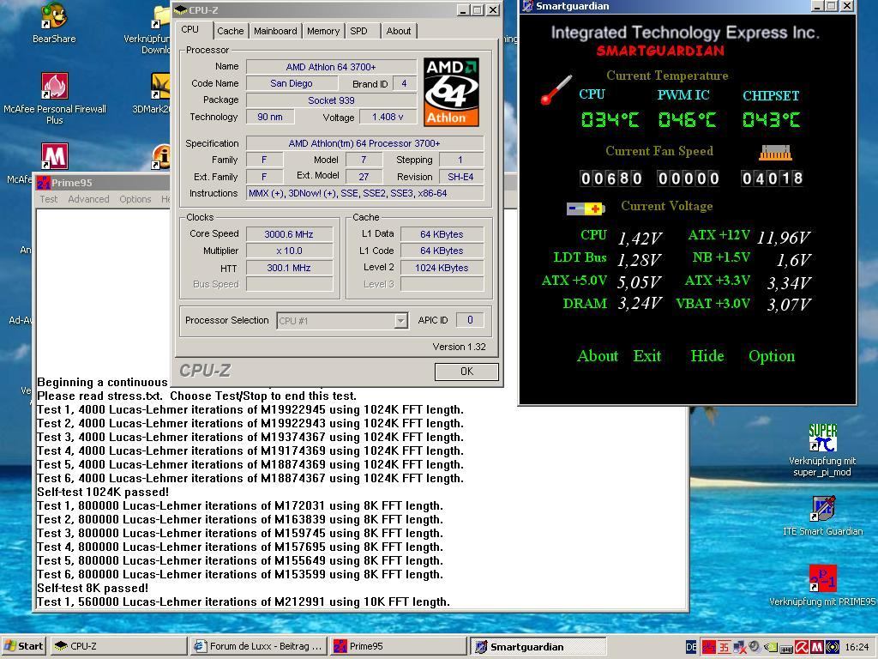Click the wireless signal tray icon

[x=833, y=647]
